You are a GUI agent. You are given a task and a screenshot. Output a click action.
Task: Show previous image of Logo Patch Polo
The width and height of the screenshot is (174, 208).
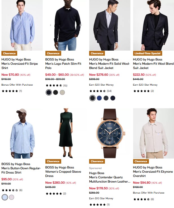(x=50, y=25)
